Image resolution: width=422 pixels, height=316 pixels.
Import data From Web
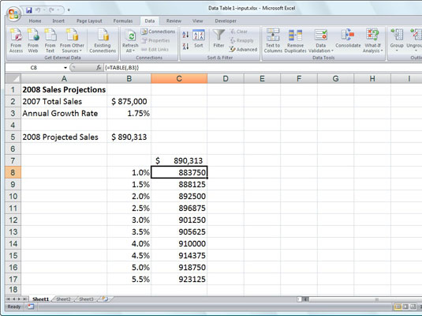pyautogui.click(x=33, y=41)
